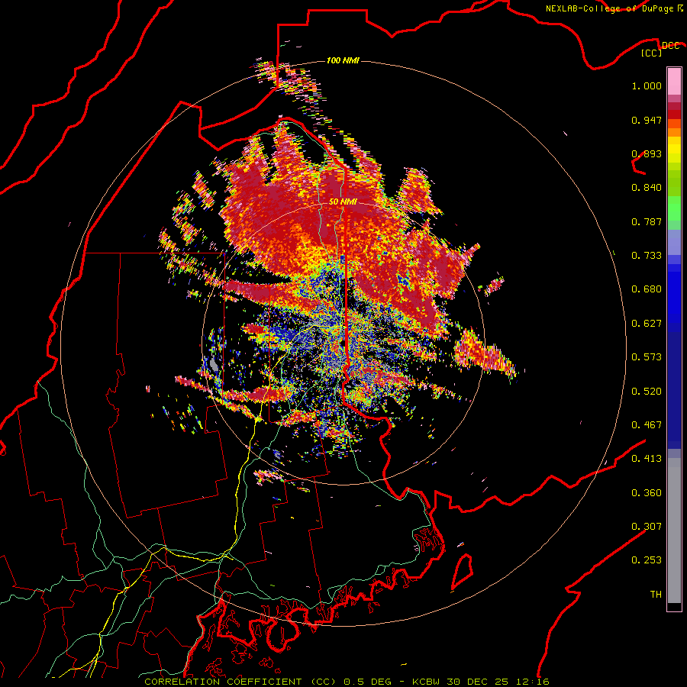Select the 0.413 scale value
Viewport: 687px width, 687px height.
pyautogui.click(x=647, y=459)
